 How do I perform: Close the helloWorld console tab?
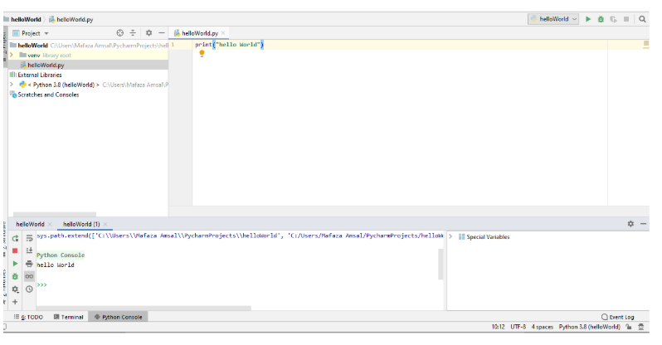tap(51, 224)
